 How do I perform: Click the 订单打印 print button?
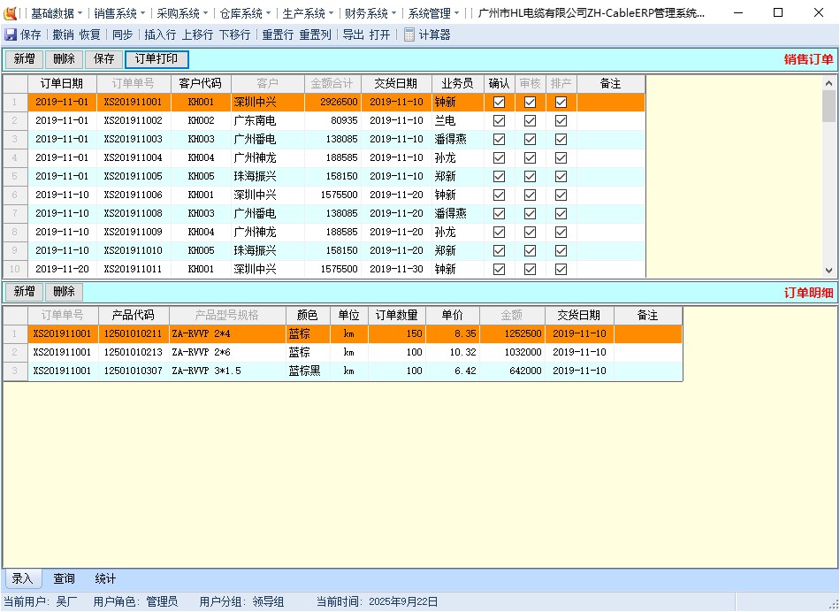(157, 59)
